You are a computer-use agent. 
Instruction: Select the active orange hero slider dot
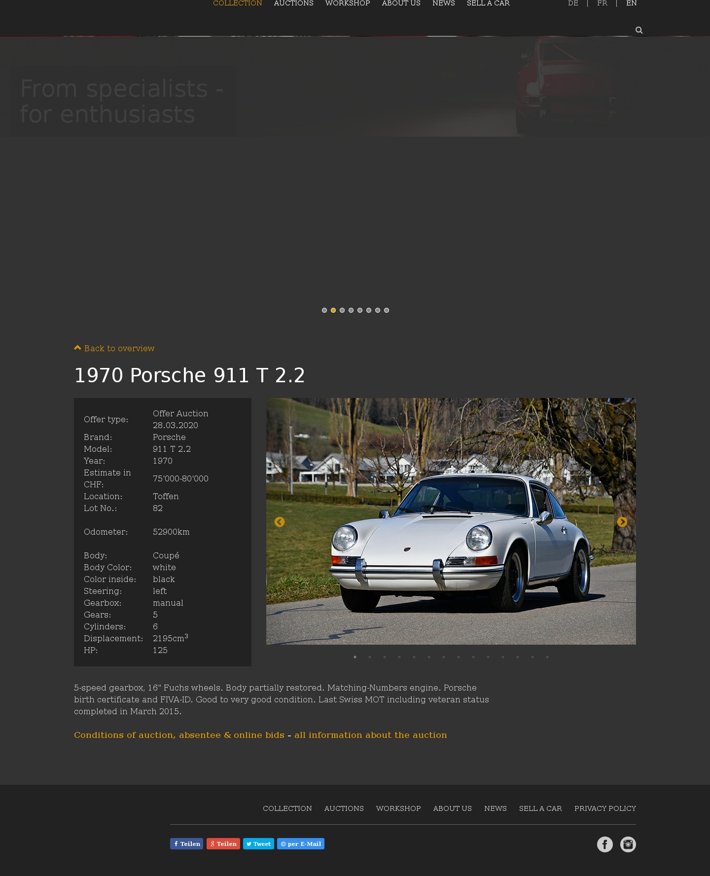[x=333, y=310]
